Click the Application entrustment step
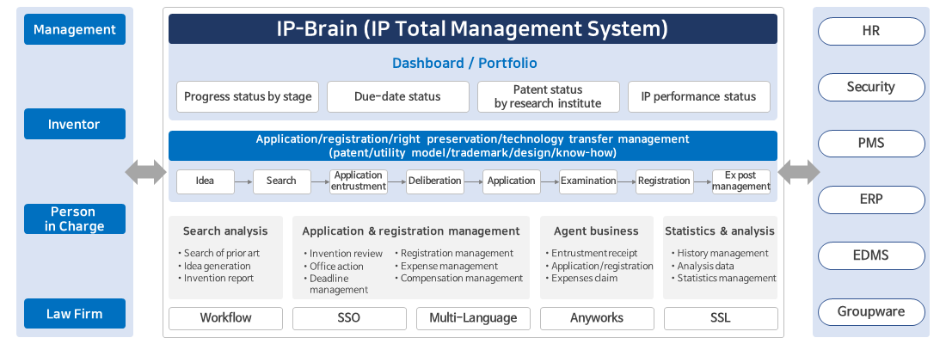This screenshot has width=946, height=344. click(x=359, y=181)
